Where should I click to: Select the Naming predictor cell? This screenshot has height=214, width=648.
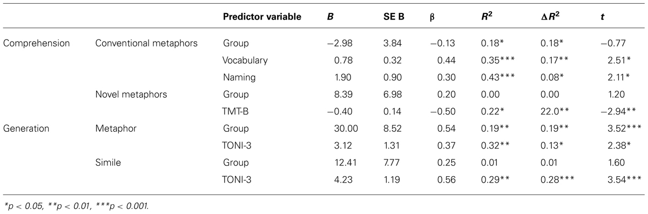point(239,77)
